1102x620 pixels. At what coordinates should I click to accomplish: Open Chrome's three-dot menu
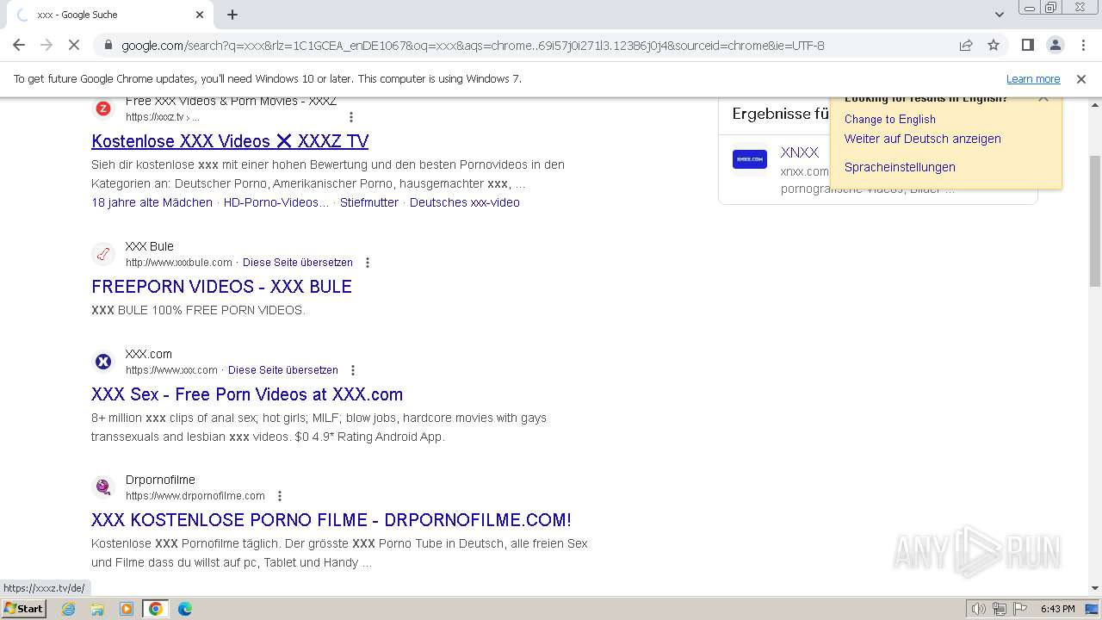pyautogui.click(x=1082, y=45)
